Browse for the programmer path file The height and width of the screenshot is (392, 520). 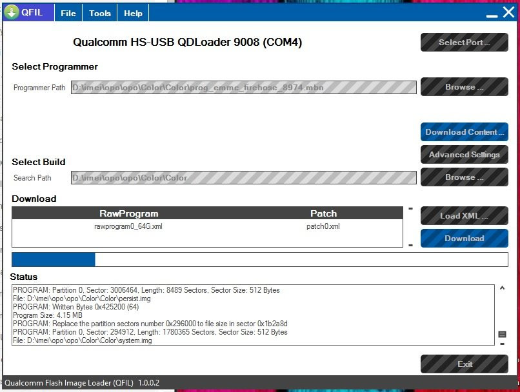pos(465,87)
